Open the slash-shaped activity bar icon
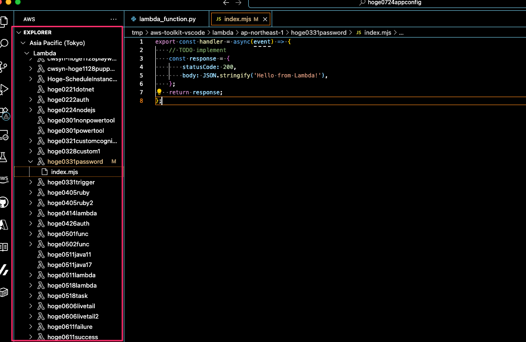This screenshot has height=342, width=526. 4,270
